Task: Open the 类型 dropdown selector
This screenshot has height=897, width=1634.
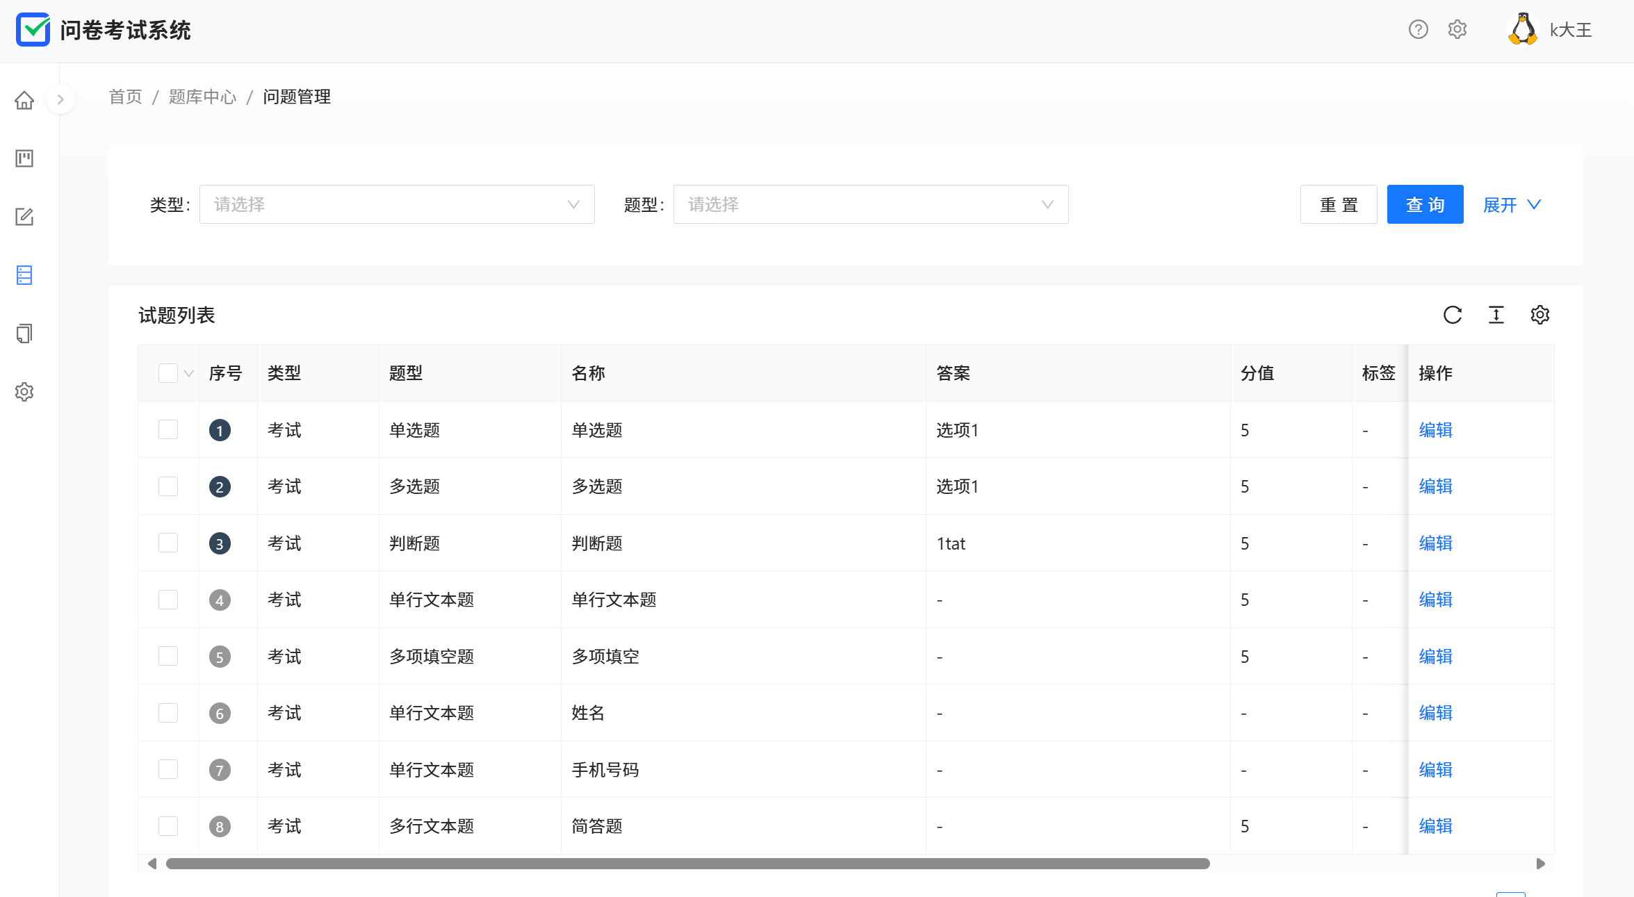Action: click(x=396, y=204)
